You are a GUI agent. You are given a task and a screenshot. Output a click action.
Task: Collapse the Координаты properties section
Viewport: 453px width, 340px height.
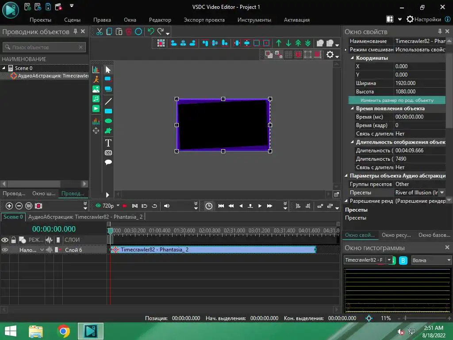[x=353, y=58]
